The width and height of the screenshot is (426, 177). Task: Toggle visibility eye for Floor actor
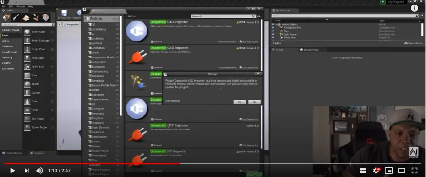(273, 31)
